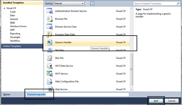Click the Browser File label
Viewport: 182px width, 105px height.
pyautogui.click(x=61, y=19)
